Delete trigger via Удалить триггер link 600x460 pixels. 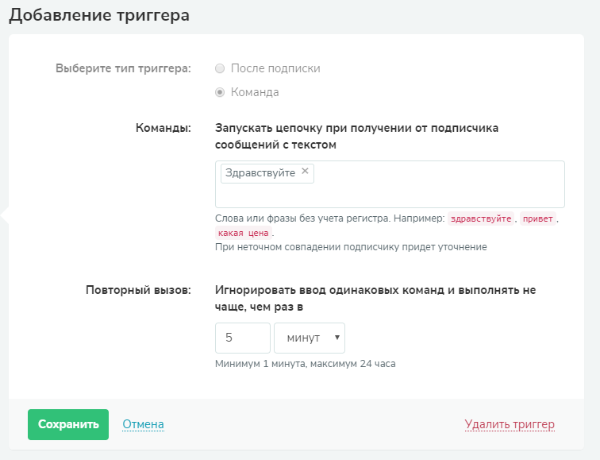[510, 424]
